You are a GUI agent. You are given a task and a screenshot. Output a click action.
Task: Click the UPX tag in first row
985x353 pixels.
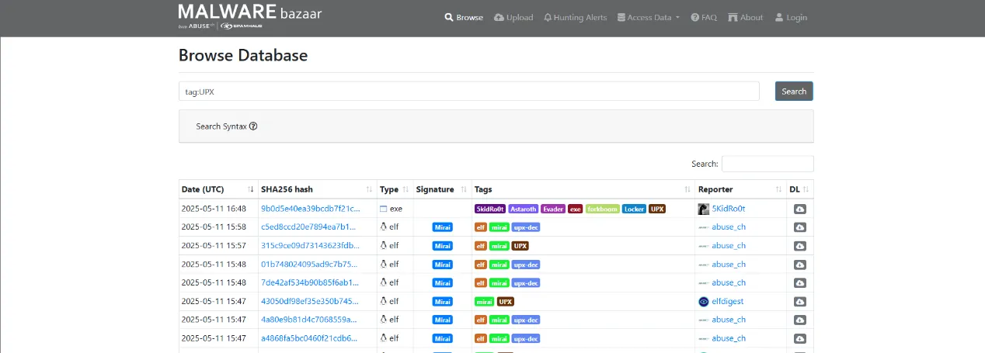pos(657,209)
